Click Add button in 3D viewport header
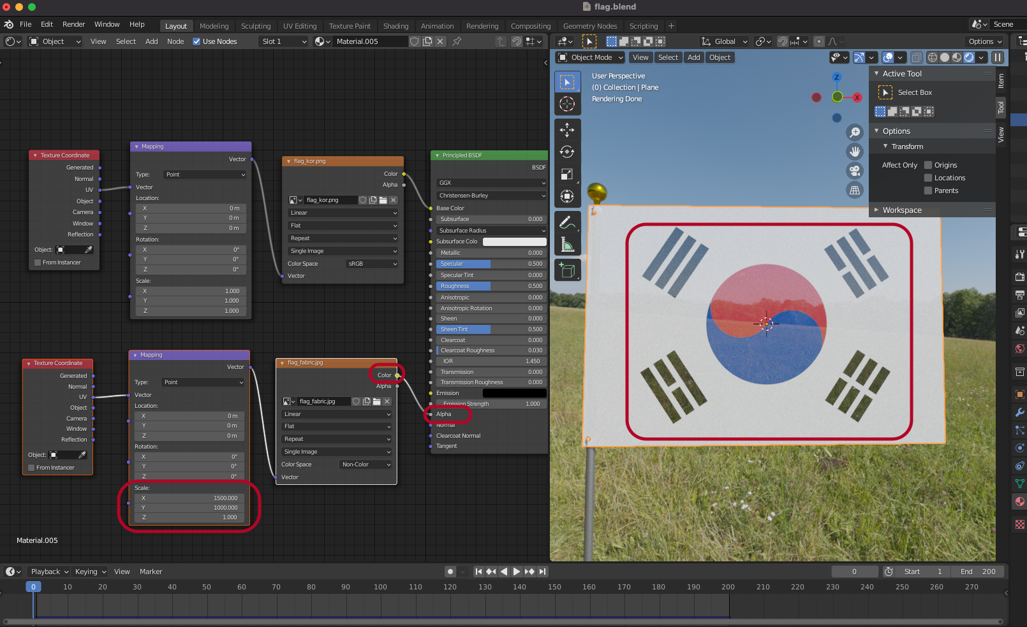This screenshot has width=1027, height=627. (694, 57)
